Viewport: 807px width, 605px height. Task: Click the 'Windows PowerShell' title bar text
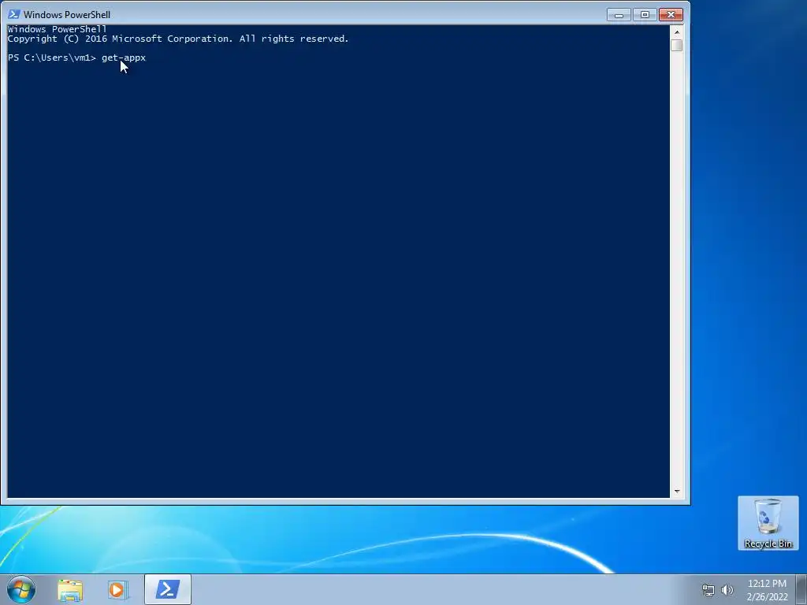click(67, 14)
